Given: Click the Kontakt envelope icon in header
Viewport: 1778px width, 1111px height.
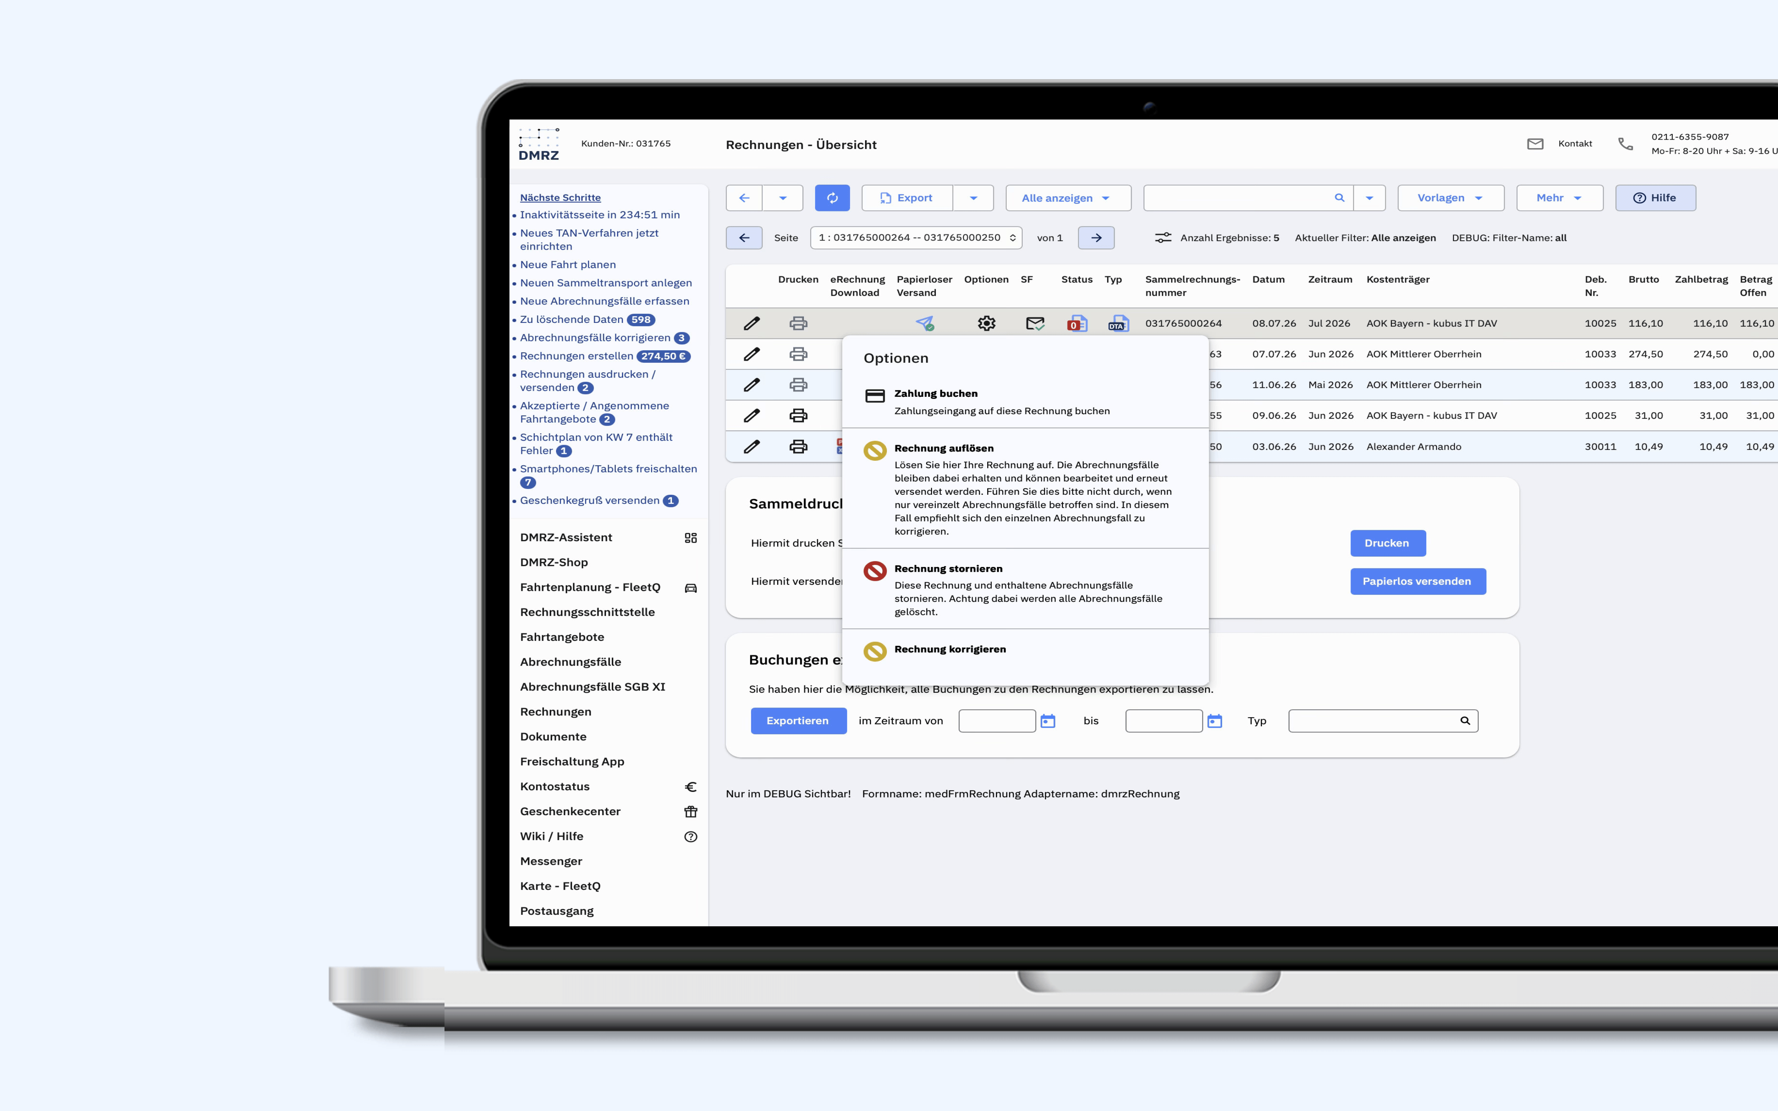Looking at the screenshot, I should 1535,144.
